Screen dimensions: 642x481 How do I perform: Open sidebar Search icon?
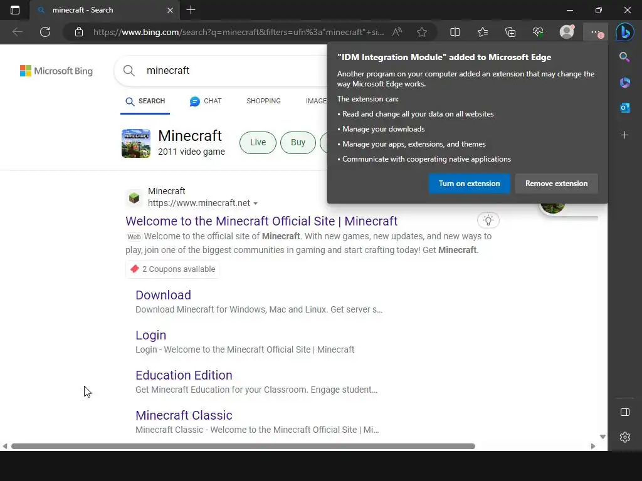point(624,57)
